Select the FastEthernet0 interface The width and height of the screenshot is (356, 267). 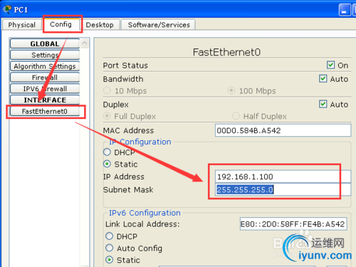[45, 111]
